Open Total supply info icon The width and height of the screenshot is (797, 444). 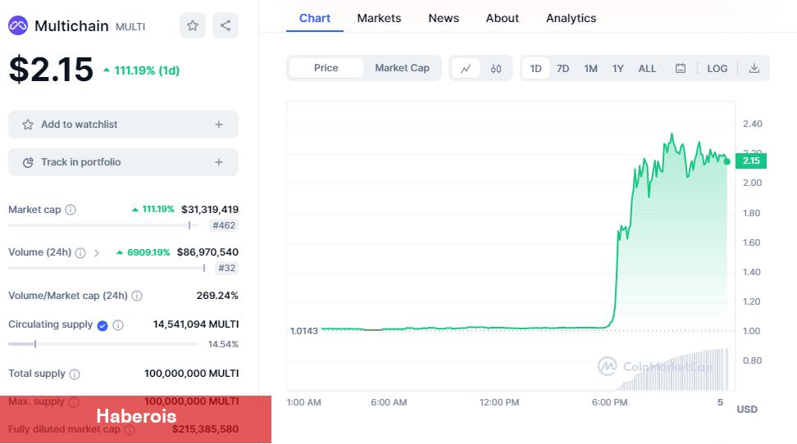click(75, 374)
